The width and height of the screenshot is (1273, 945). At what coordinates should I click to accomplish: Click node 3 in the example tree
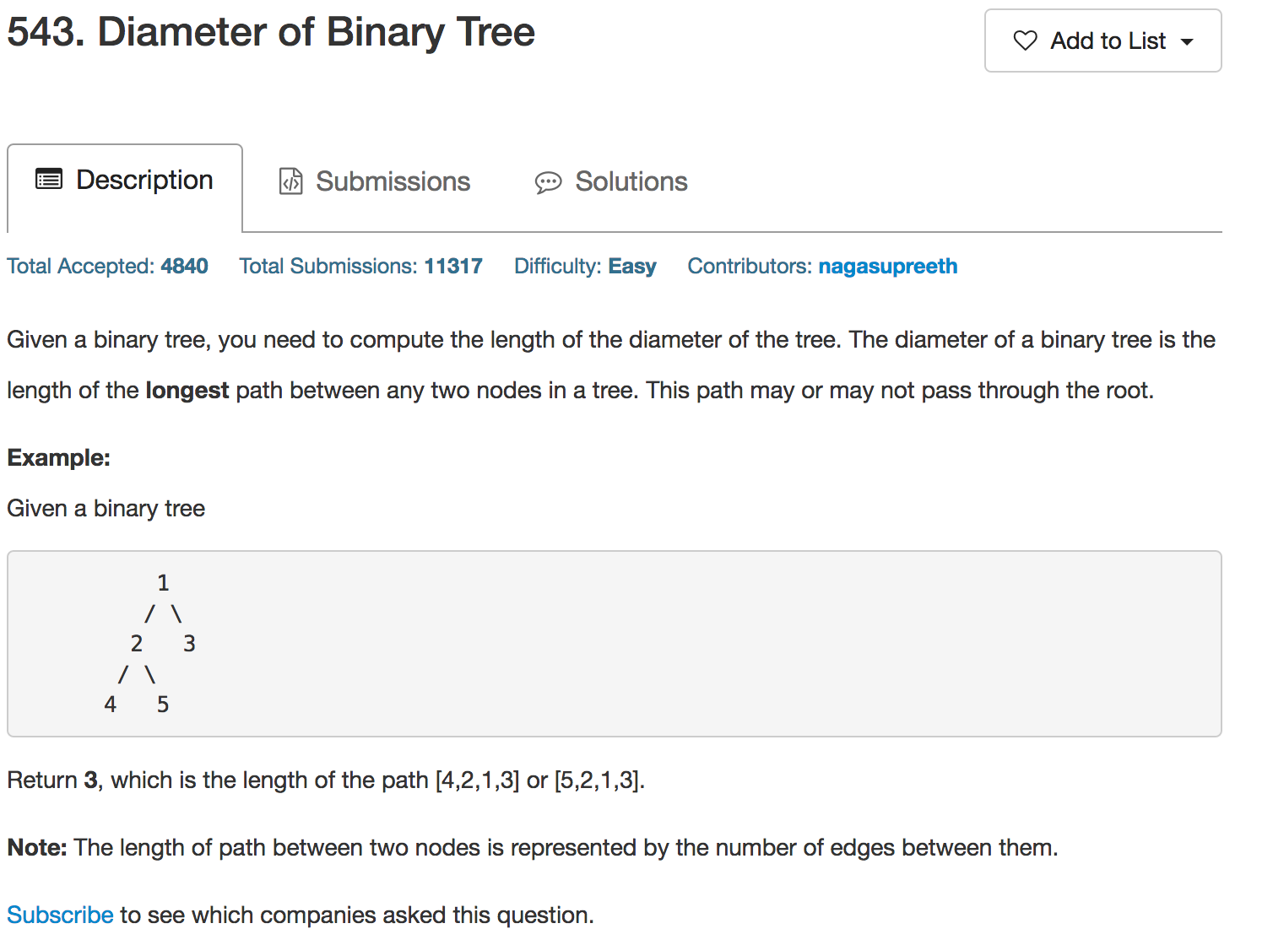[x=189, y=644]
